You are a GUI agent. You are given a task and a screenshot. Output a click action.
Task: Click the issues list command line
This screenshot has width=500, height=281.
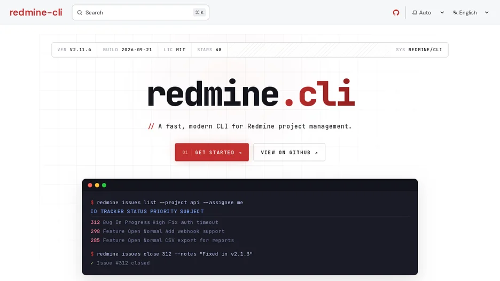(x=167, y=203)
